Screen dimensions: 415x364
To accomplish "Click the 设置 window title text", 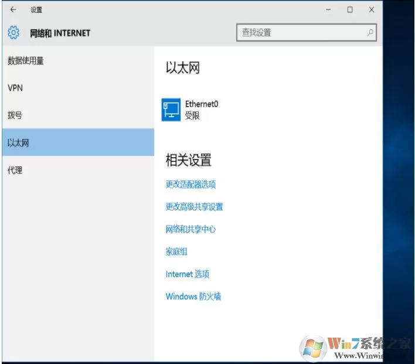I will (36, 10).
